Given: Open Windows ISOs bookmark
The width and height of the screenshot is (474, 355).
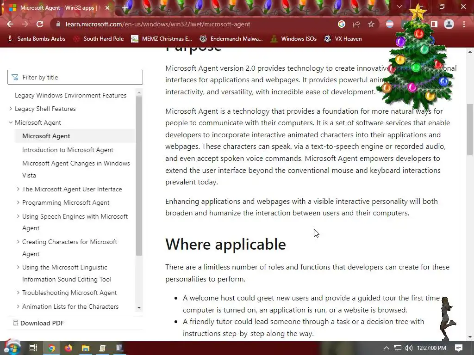Looking at the screenshot, I should click(x=293, y=39).
